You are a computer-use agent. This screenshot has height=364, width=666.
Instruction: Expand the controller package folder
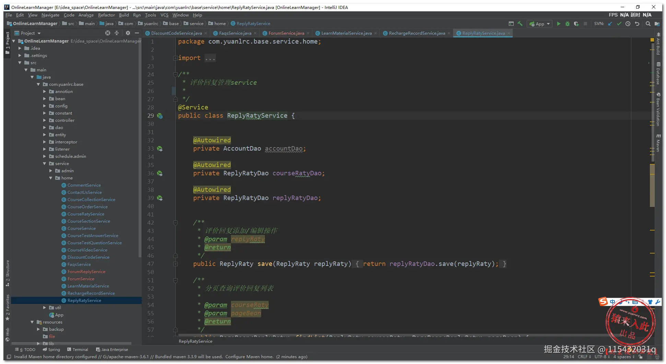click(45, 120)
